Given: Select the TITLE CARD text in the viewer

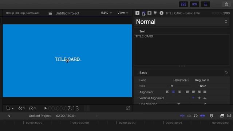Looking at the screenshot, I should click(x=67, y=59).
